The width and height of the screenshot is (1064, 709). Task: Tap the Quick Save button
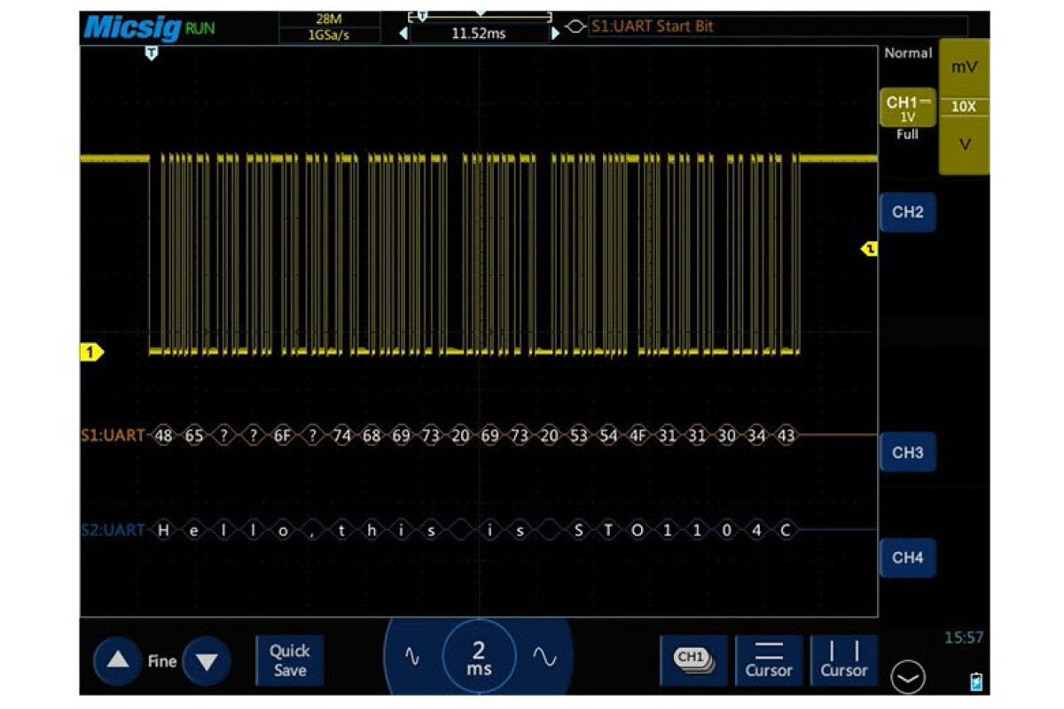pos(289,660)
